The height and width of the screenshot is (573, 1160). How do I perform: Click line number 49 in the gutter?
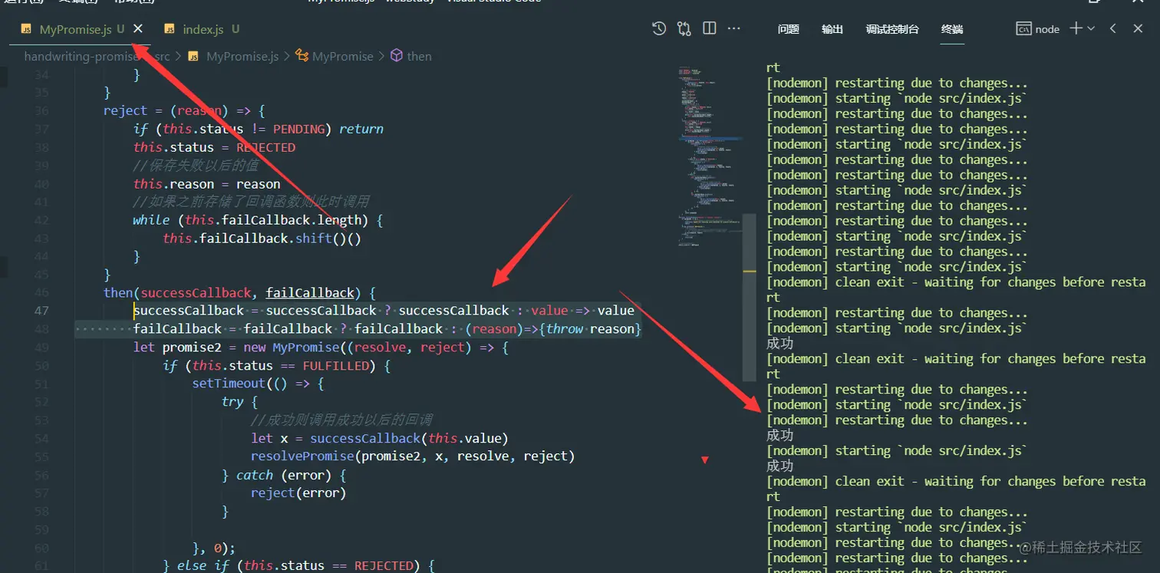click(x=41, y=347)
